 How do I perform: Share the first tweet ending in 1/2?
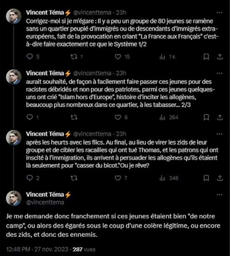point(220,56)
